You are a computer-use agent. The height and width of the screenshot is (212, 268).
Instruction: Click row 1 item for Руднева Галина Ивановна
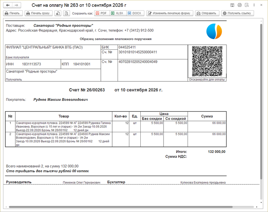(x=64, y=127)
